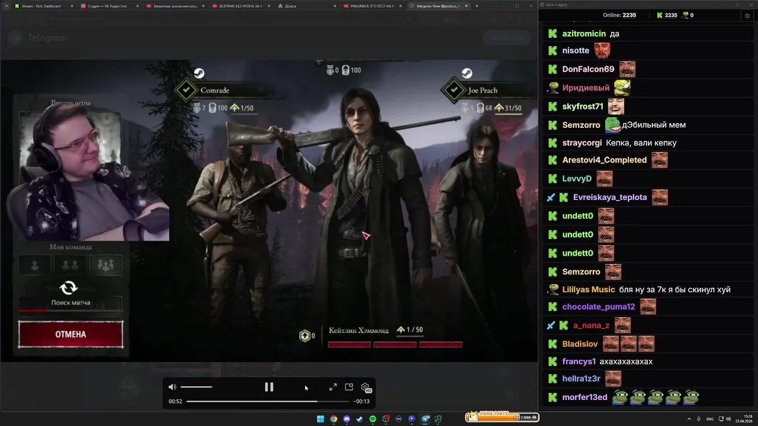
Task: Click the Comrade ready checkmark diamond
Action: click(186, 90)
